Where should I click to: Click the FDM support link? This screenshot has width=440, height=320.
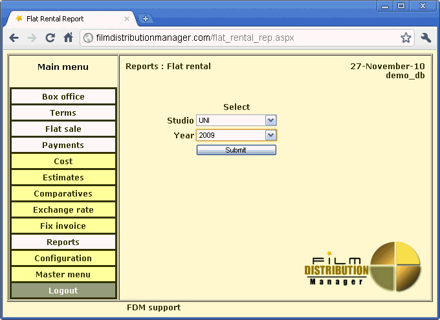tap(153, 308)
